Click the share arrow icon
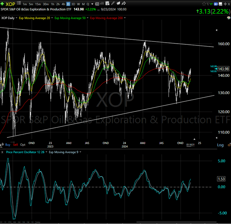The width and height of the screenshot is (231, 224). coord(124,3)
